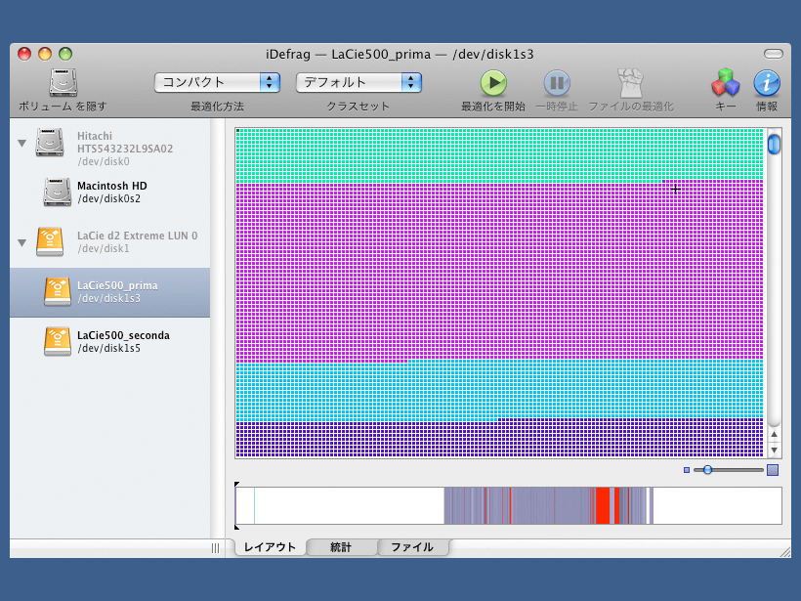Open the blue Info icon

(767, 83)
